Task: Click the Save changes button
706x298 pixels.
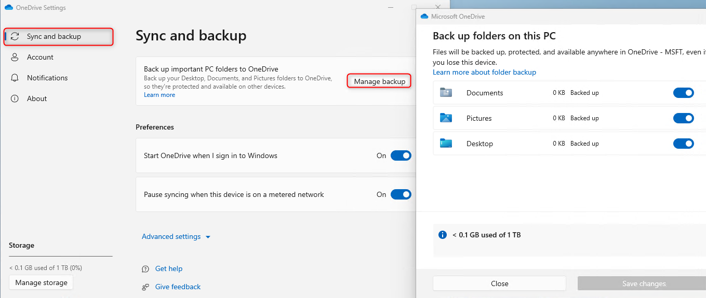Action: pos(644,283)
